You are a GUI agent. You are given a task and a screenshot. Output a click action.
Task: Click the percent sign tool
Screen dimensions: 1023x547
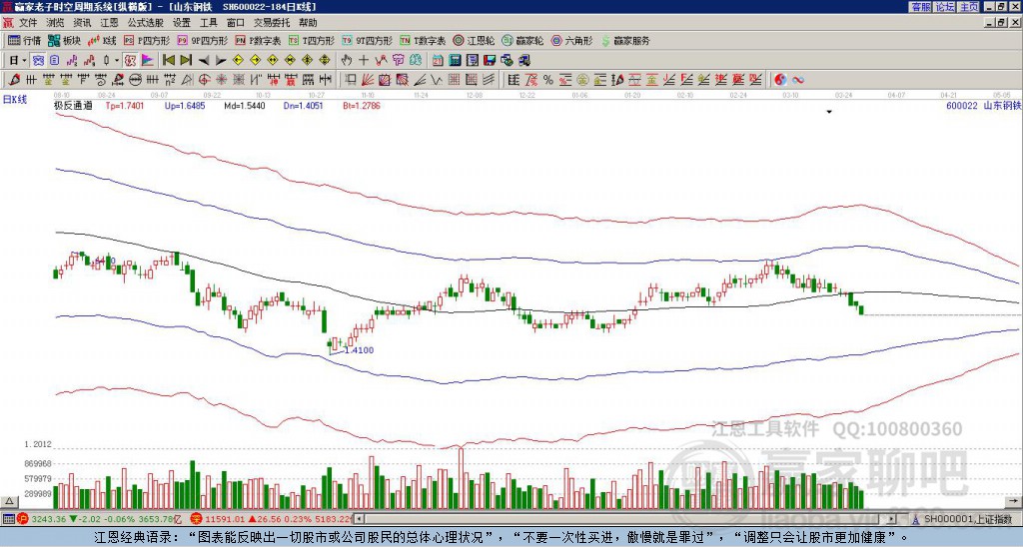point(548,80)
